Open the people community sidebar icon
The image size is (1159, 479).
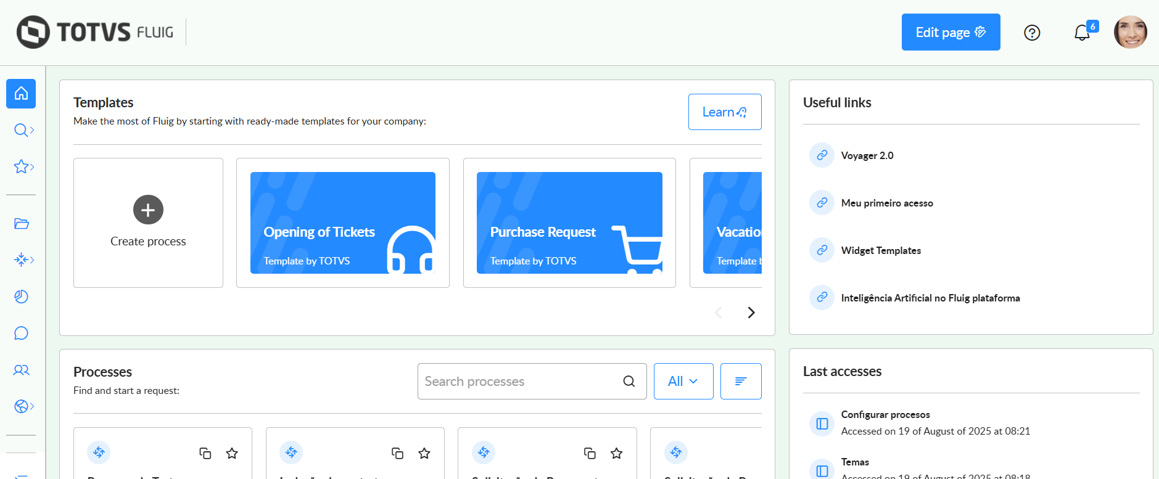pos(21,370)
